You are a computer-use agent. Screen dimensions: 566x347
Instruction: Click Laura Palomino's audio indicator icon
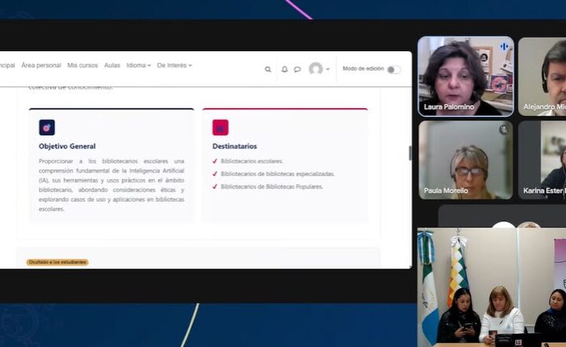504,46
